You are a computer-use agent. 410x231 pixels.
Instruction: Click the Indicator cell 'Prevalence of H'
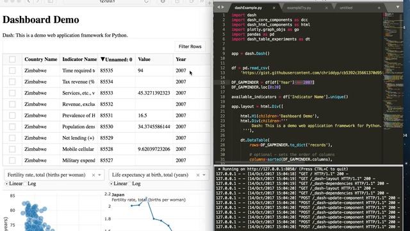coord(78,116)
